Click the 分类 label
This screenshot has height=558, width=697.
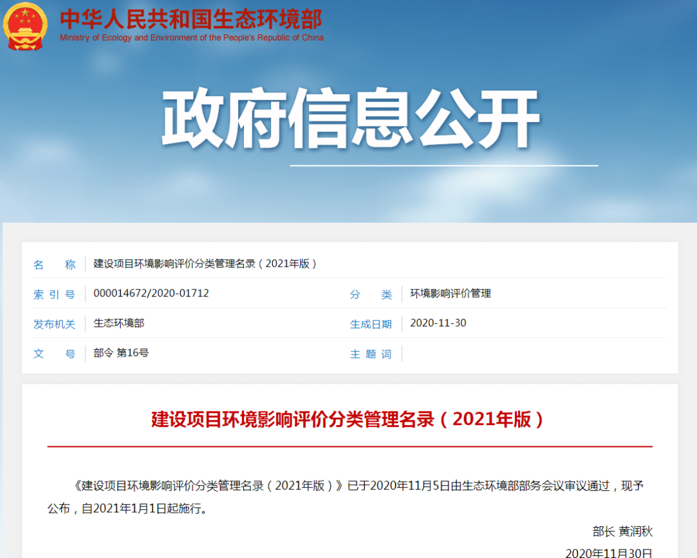370,294
